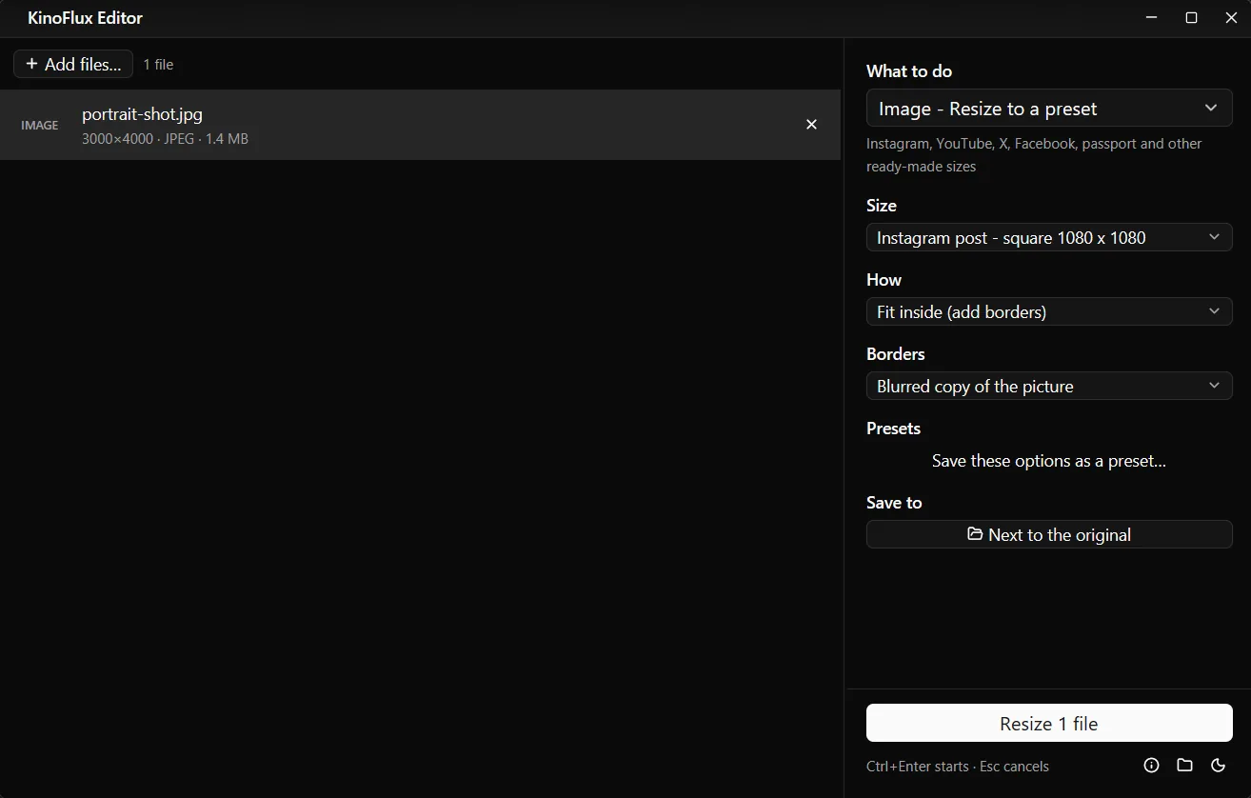The width and height of the screenshot is (1251, 798).
Task: Click the '1 file' count label
Action: [x=158, y=65]
